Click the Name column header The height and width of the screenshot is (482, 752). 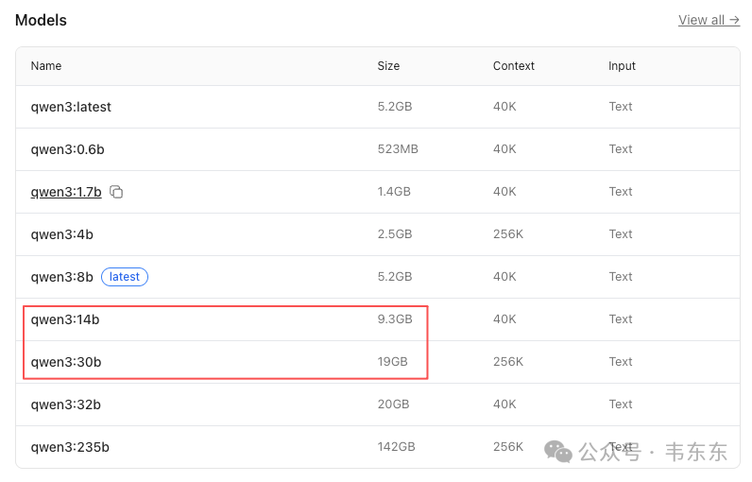point(46,66)
